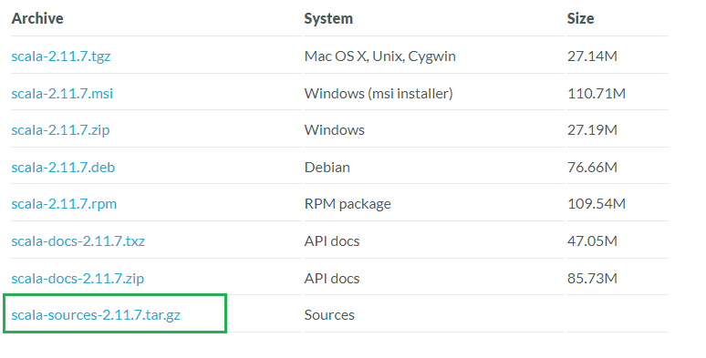Click the System column header
The width and height of the screenshot is (706, 358).
[x=328, y=18]
